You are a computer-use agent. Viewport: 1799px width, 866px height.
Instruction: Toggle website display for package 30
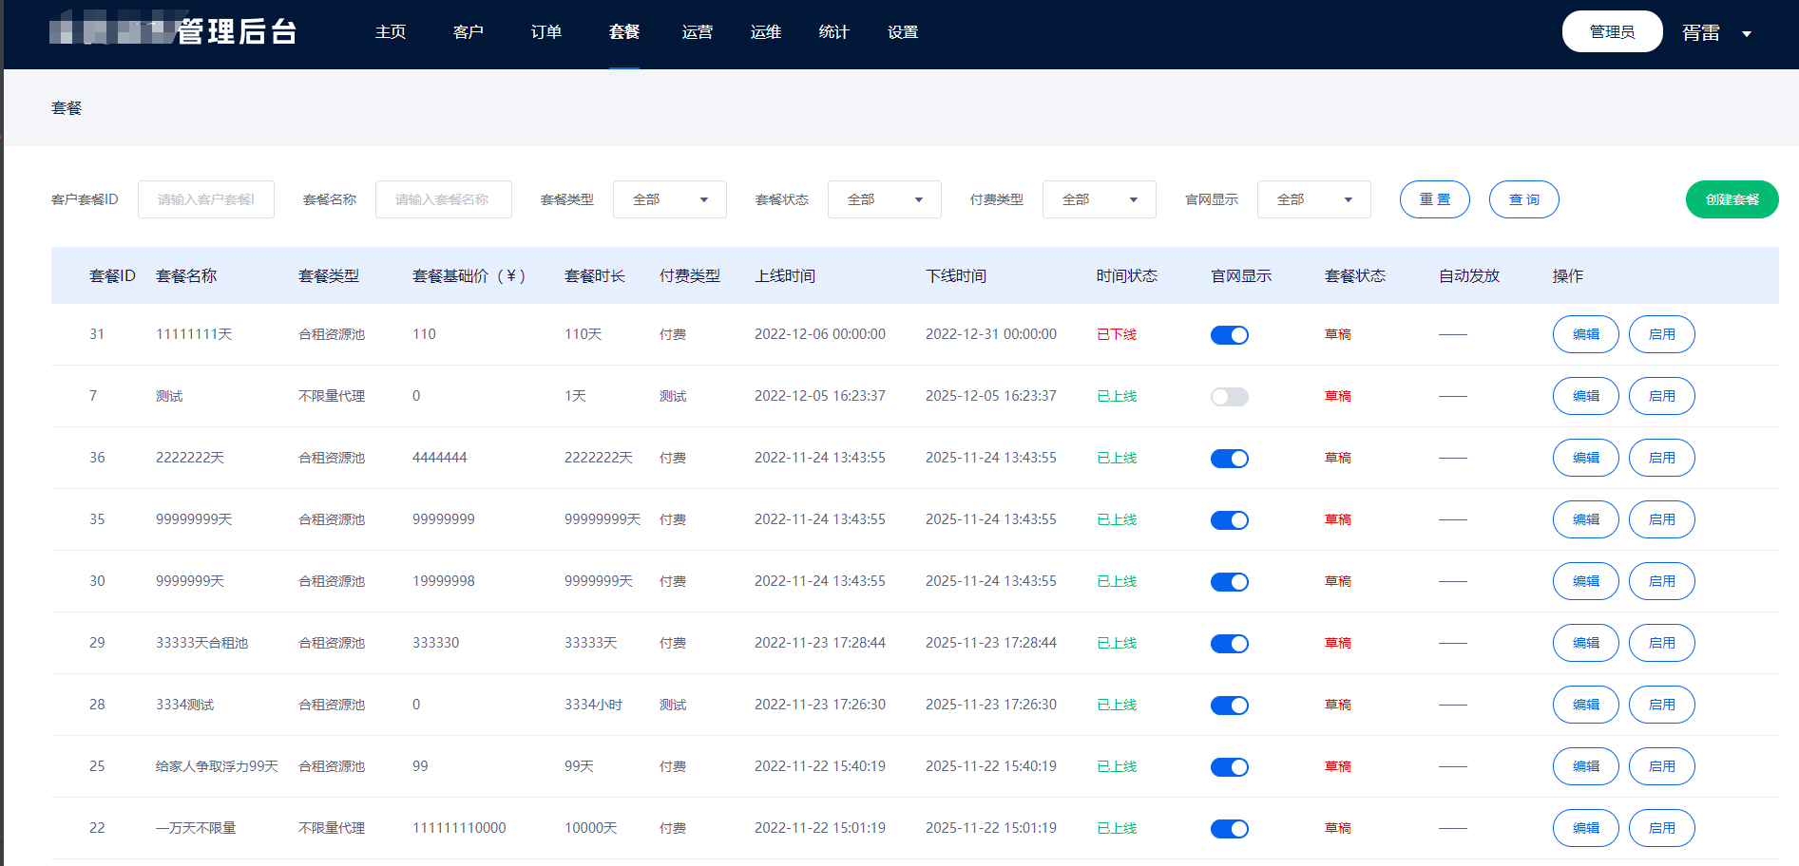1229,582
